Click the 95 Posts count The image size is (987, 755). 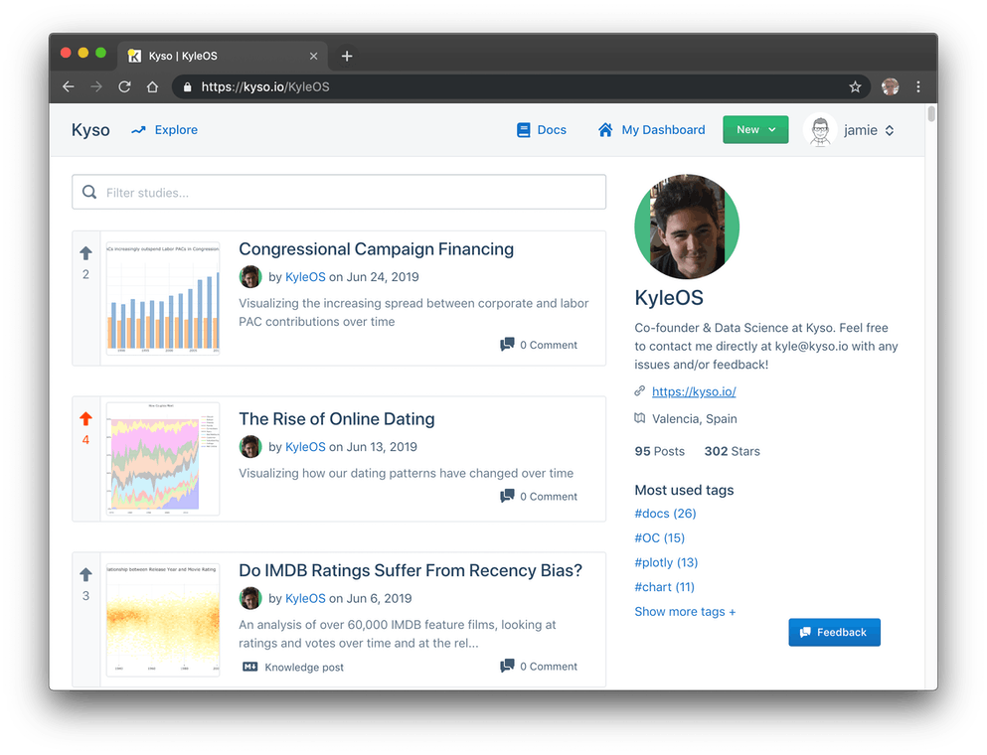coord(660,451)
